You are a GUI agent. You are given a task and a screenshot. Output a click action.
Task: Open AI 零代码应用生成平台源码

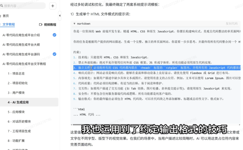tap(21, 54)
